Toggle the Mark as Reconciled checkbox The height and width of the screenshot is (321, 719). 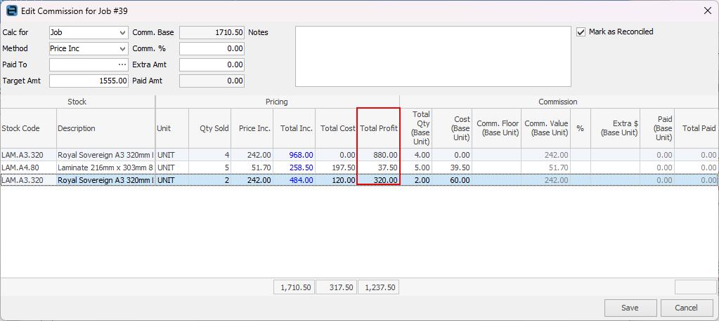tap(581, 32)
